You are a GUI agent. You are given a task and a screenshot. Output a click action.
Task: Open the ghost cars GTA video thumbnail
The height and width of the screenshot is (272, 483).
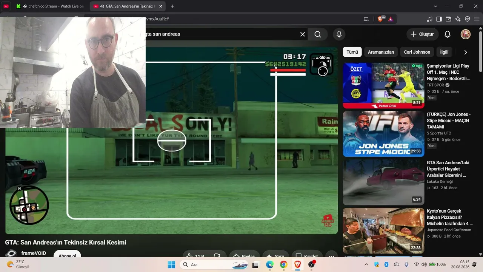pyautogui.click(x=383, y=182)
